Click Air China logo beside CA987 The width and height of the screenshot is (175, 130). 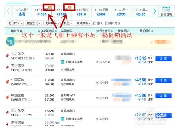pyautogui.click(x=8, y=82)
